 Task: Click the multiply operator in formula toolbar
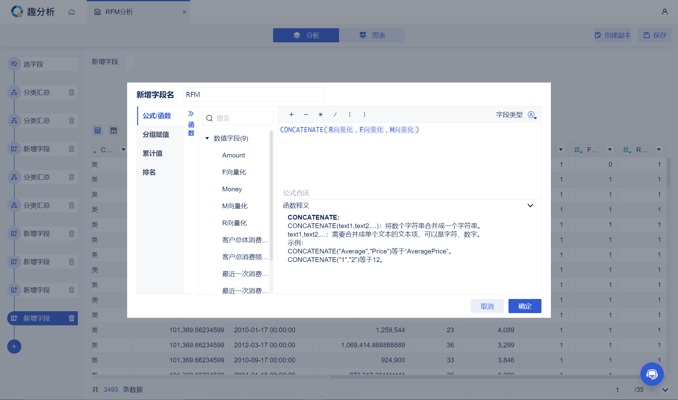[x=320, y=115]
